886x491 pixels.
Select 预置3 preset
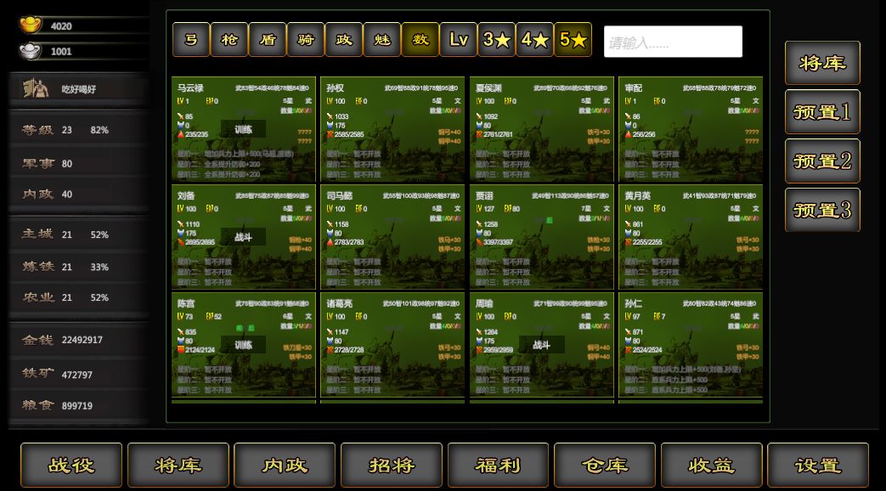click(x=822, y=210)
